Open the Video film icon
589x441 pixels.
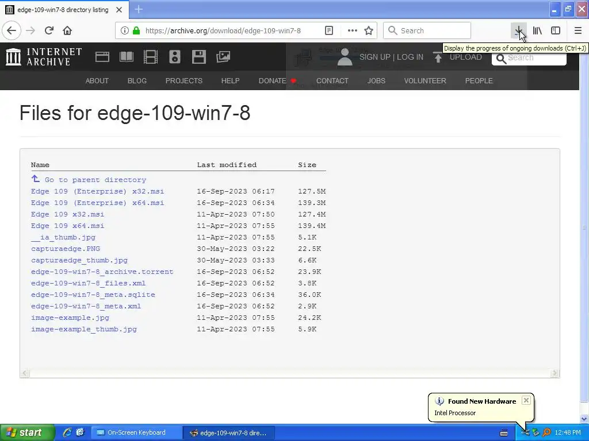point(151,57)
